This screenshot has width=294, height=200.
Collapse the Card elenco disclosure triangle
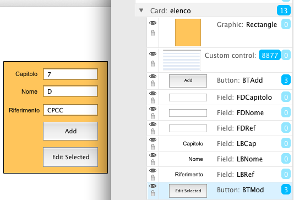pyautogui.click(x=141, y=10)
